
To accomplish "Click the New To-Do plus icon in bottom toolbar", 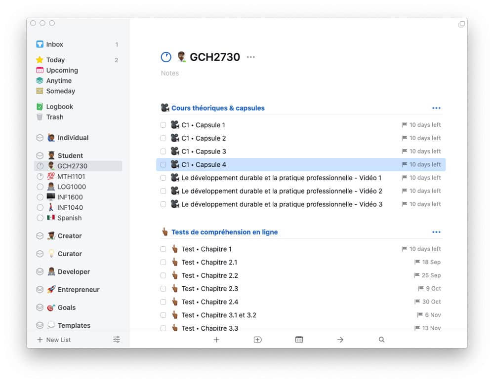I will [216, 340].
